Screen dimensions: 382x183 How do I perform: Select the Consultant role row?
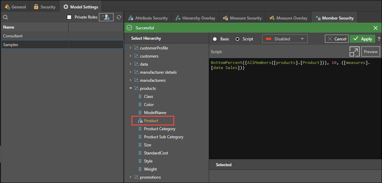34,36
